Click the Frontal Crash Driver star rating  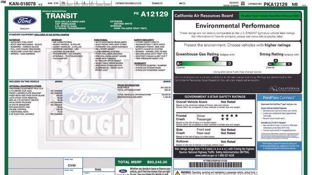(230, 116)
